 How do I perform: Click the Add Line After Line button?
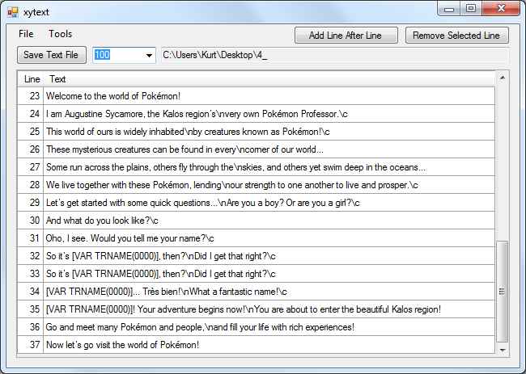coord(346,36)
